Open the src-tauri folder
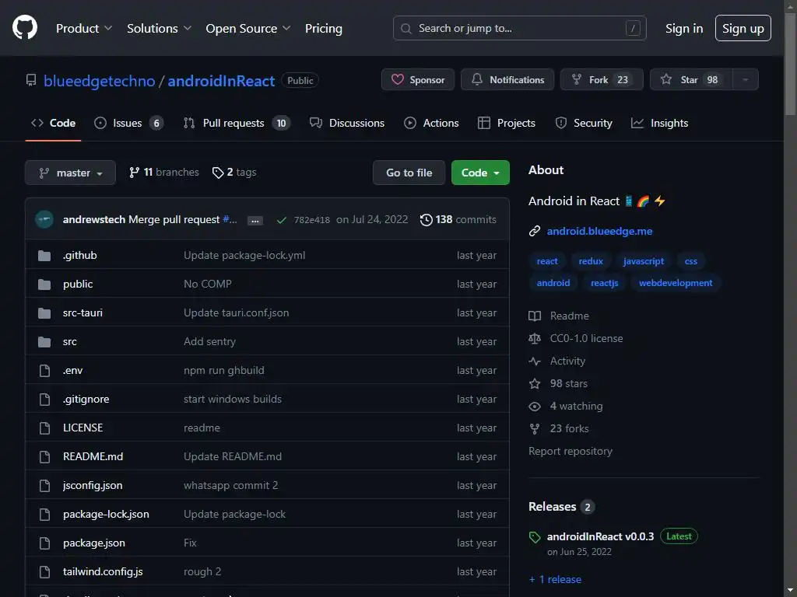 pyautogui.click(x=83, y=312)
